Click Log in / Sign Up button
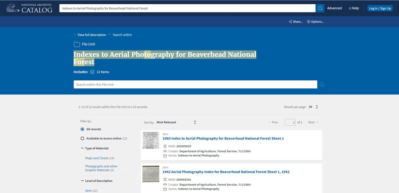The height and width of the screenshot is (193, 399). click(380, 8)
